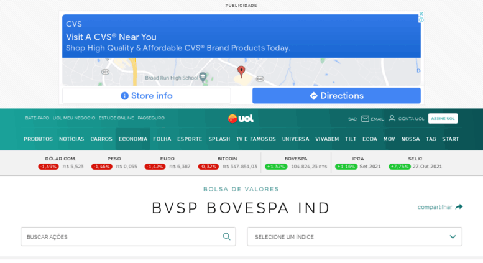
Task: Open the Folha section
Action: 162,139
